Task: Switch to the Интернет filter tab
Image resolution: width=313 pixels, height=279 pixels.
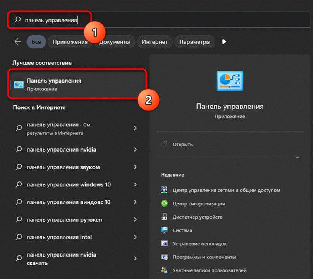Action: [x=155, y=42]
